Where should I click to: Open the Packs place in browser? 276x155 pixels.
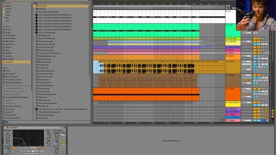pyautogui.click(x=8, y=71)
